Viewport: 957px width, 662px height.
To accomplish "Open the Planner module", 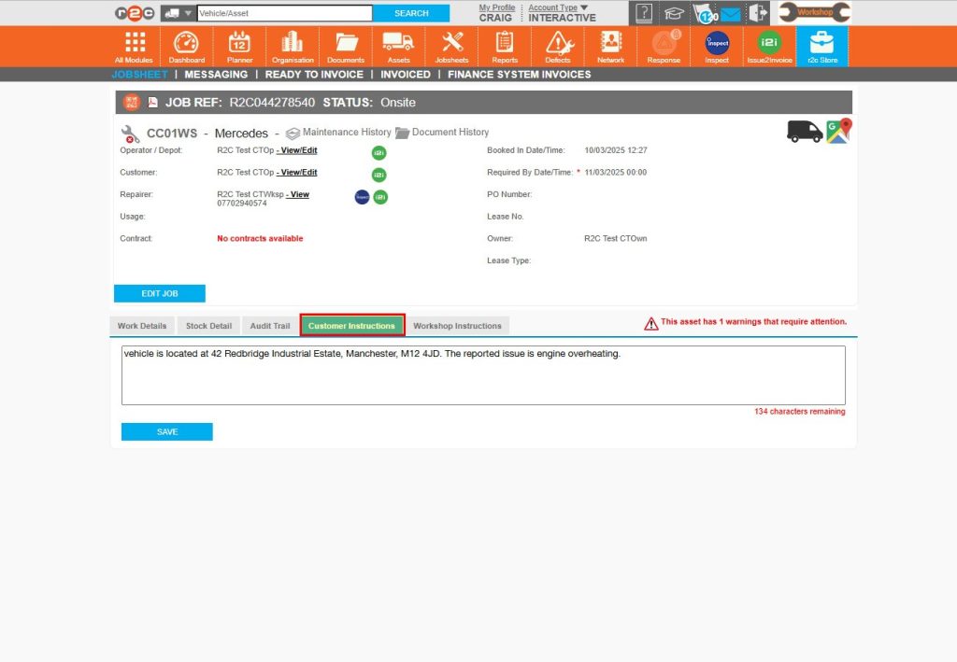I will (x=239, y=45).
